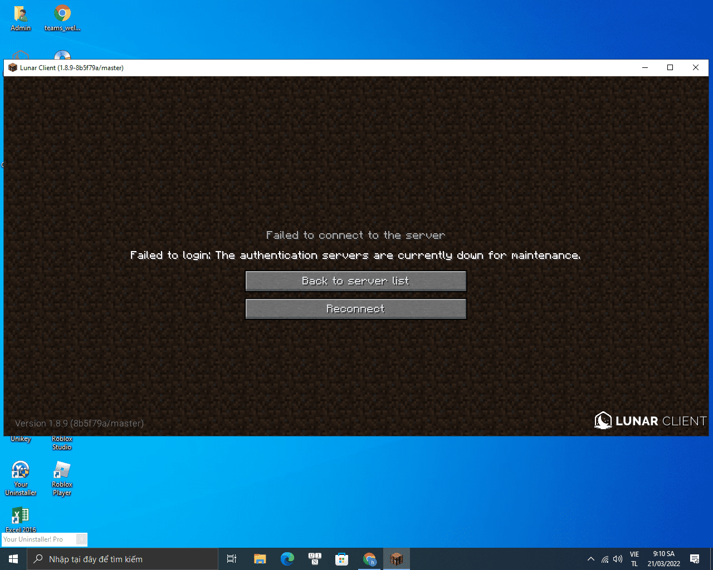Show hidden system tray icons
This screenshot has width=713, height=570.
pos(591,559)
